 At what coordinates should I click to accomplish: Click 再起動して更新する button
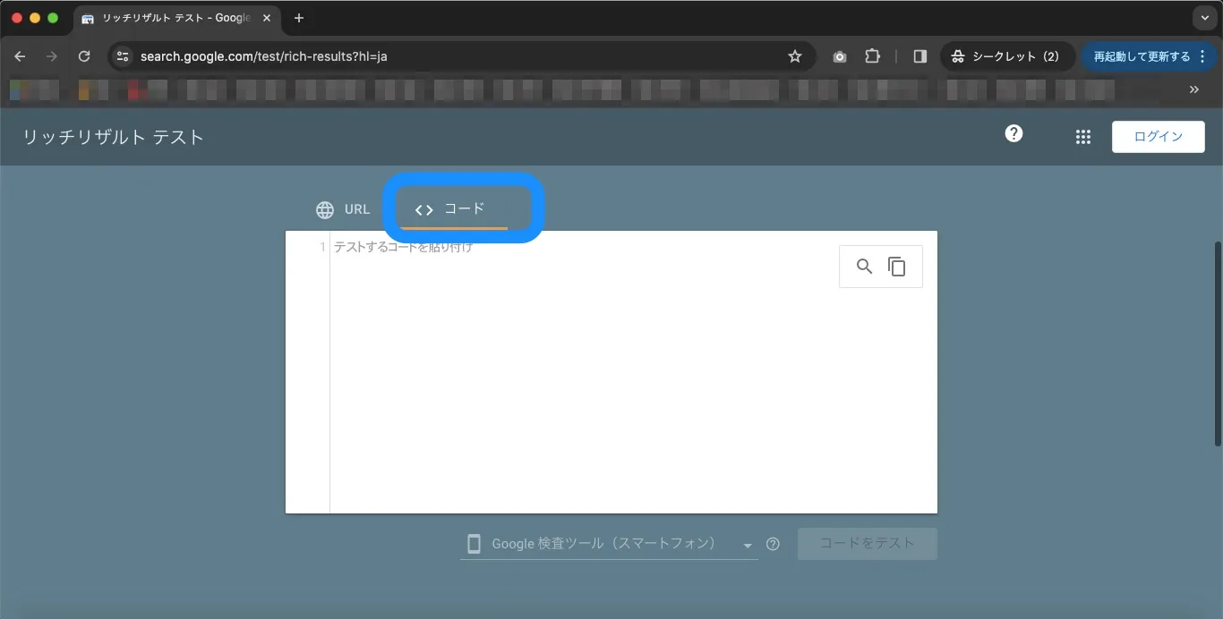click(x=1150, y=56)
